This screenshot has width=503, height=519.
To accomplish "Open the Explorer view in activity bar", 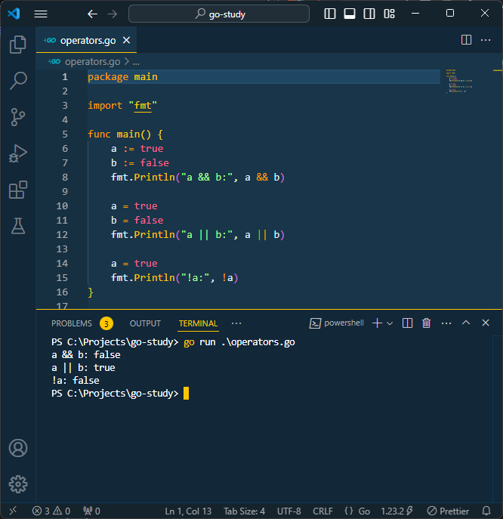I will click(17, 45).
